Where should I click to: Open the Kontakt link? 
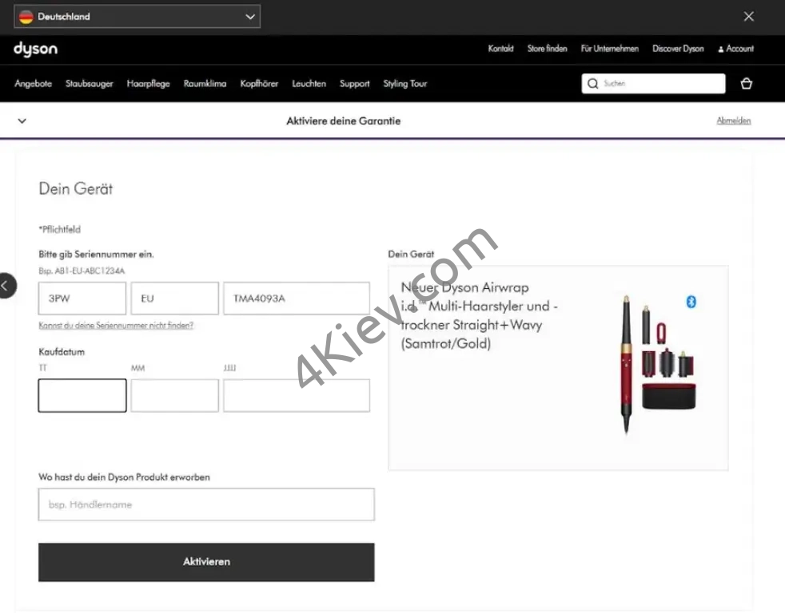tap(500, 49)
